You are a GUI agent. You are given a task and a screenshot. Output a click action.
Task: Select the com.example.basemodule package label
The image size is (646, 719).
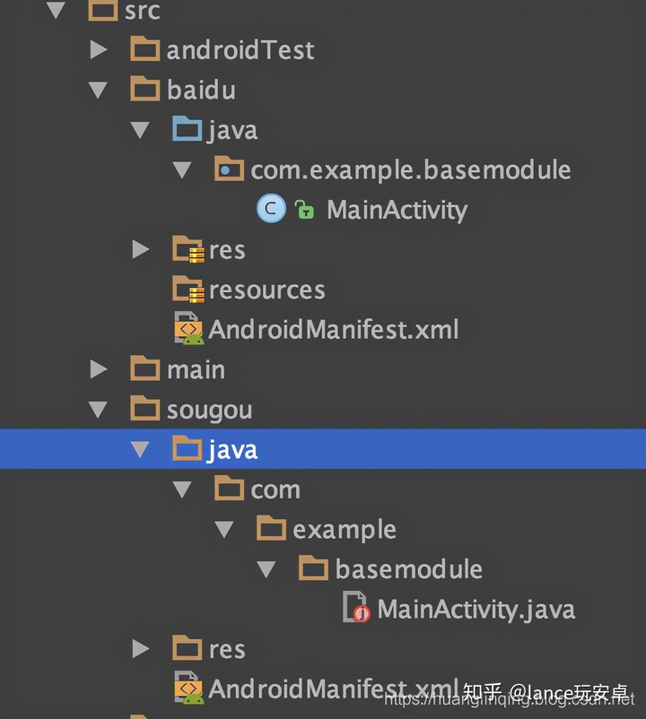pyautogui.click(x=411, y=170)
